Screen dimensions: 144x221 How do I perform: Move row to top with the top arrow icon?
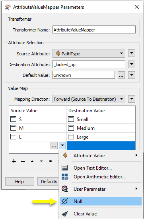[51, 161]
